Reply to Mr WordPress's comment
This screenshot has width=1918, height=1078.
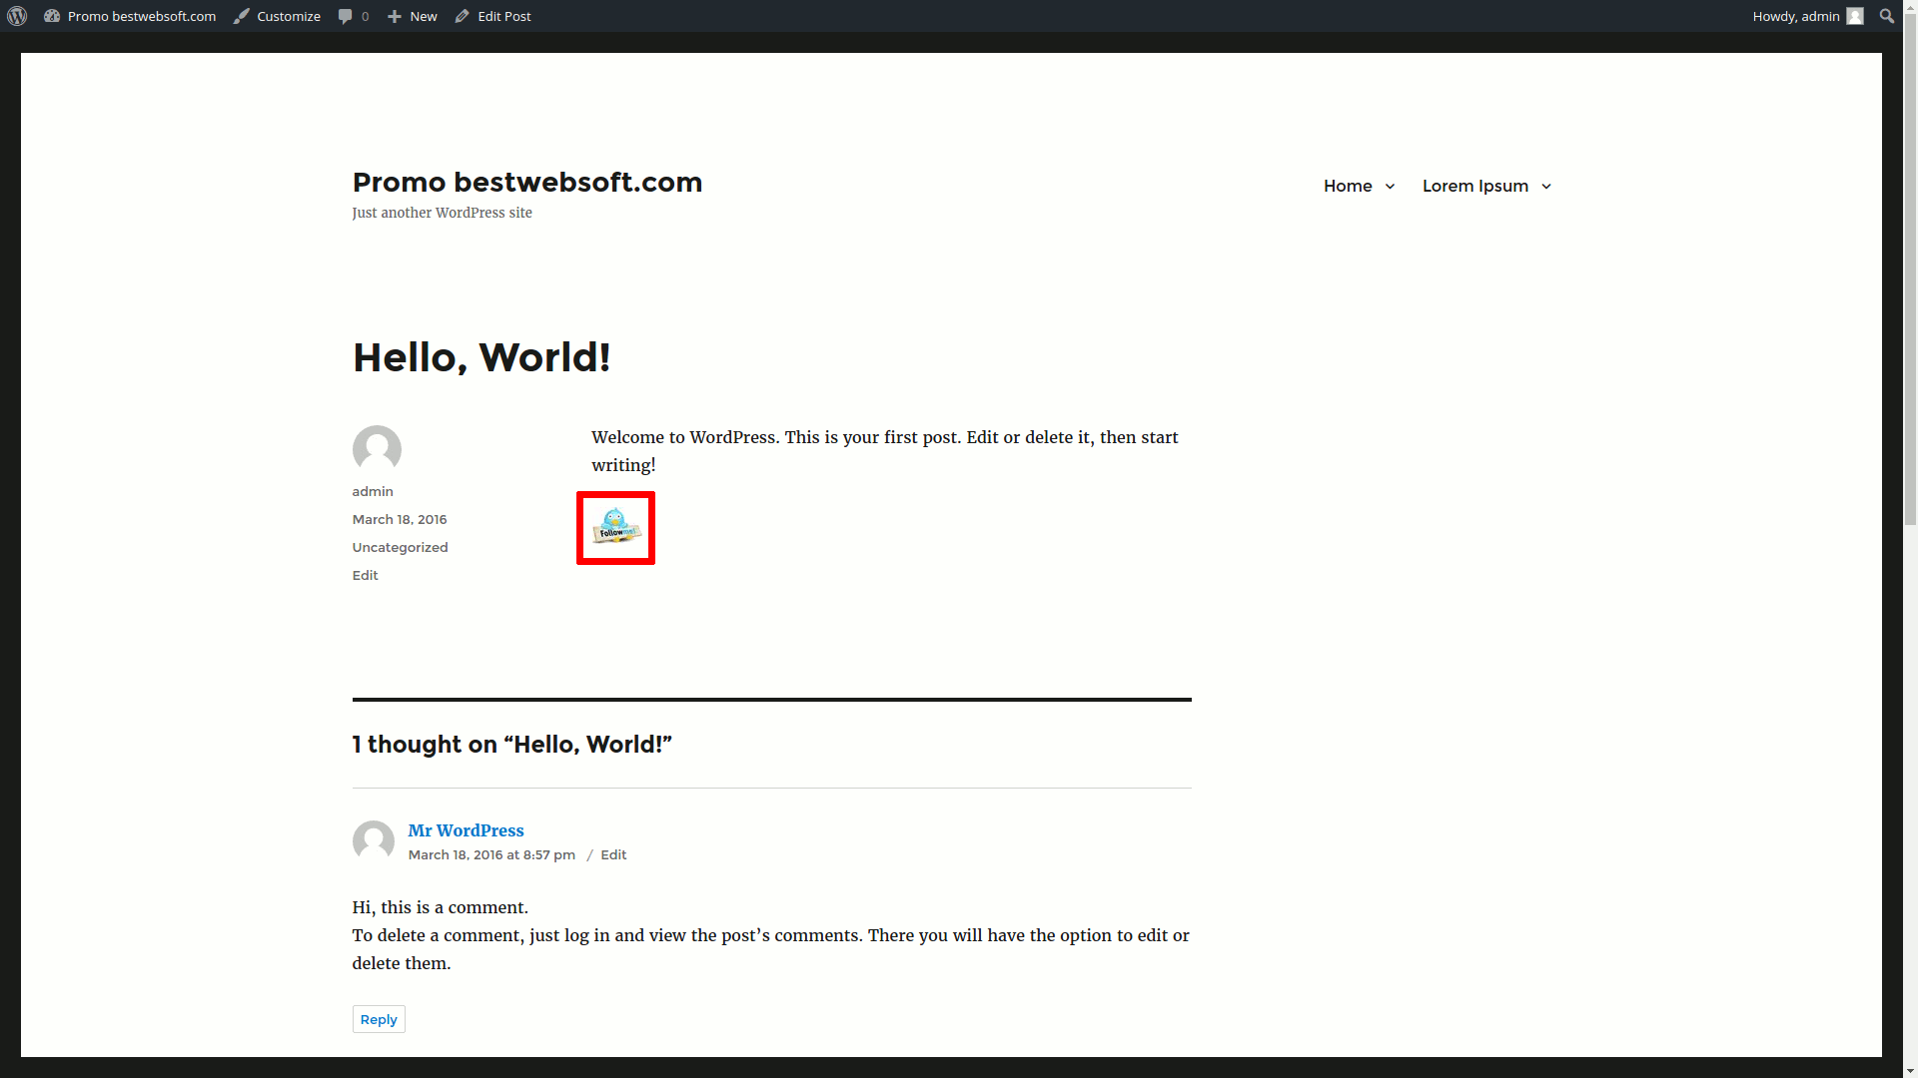[379, 1019]
